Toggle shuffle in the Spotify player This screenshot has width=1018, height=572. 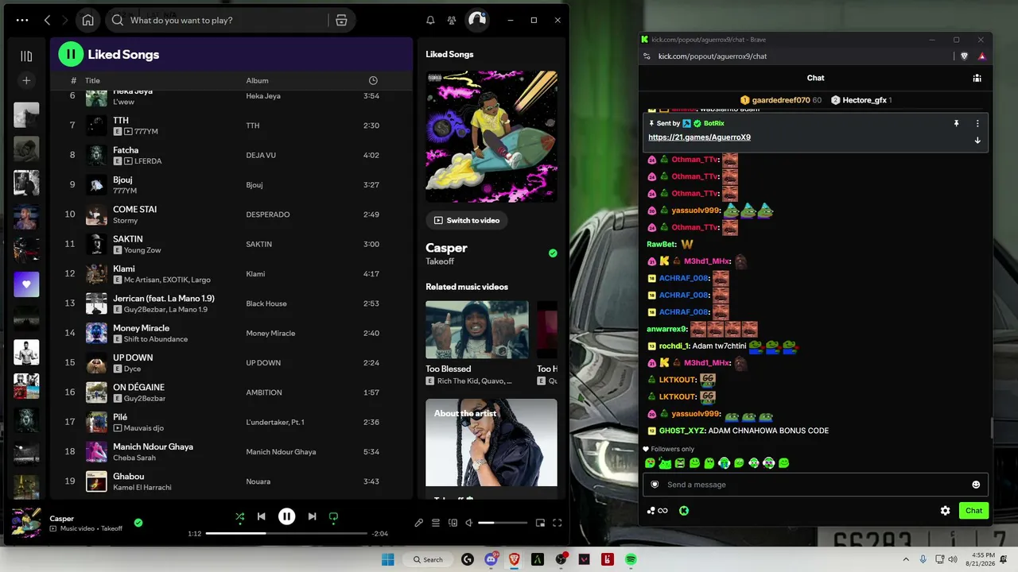coord(239,516)
